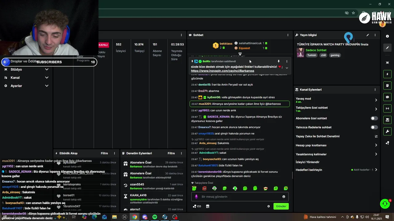Expand Hedefleri belirleyin arrow

(x=376, y=170)
